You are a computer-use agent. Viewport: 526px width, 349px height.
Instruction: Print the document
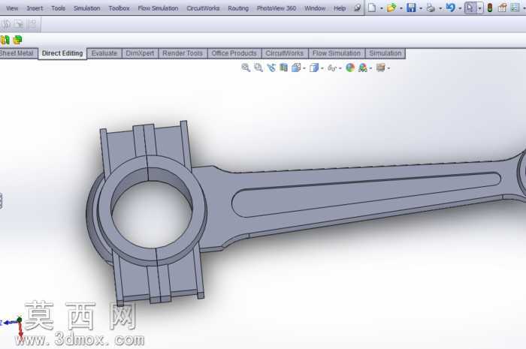pyautogui.click(x=431, y=8)
